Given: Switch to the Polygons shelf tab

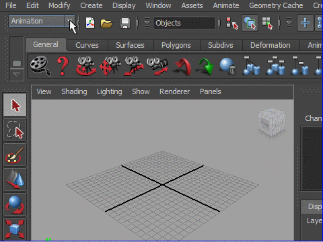Looking at the screenshot, I should coord(176,45).
